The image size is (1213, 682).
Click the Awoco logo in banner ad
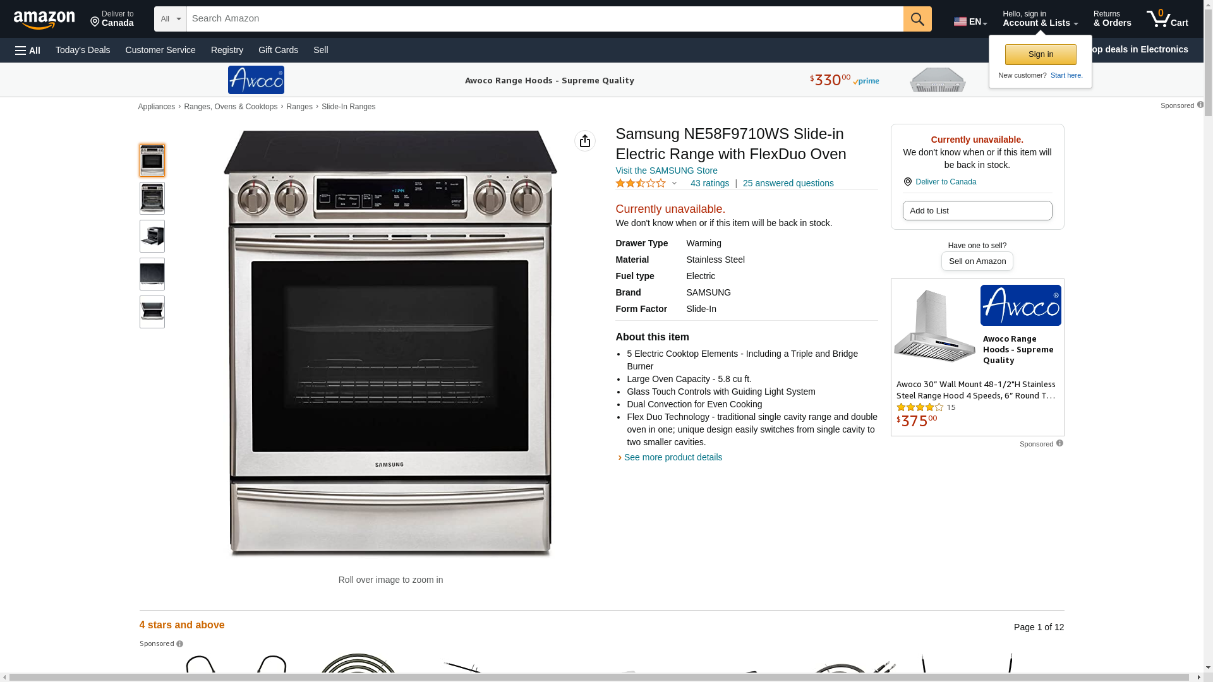pos(256,80)
